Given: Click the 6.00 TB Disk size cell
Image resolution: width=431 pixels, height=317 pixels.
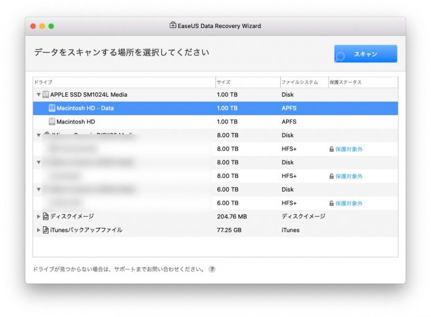Looking at the screenshot, I should click(227, 189).
